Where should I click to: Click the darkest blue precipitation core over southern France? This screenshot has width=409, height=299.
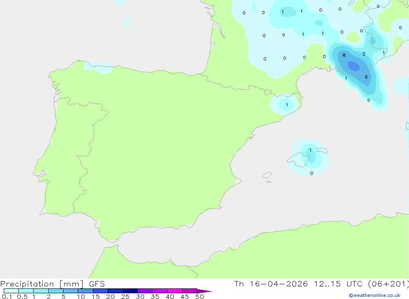coord(354,66)
